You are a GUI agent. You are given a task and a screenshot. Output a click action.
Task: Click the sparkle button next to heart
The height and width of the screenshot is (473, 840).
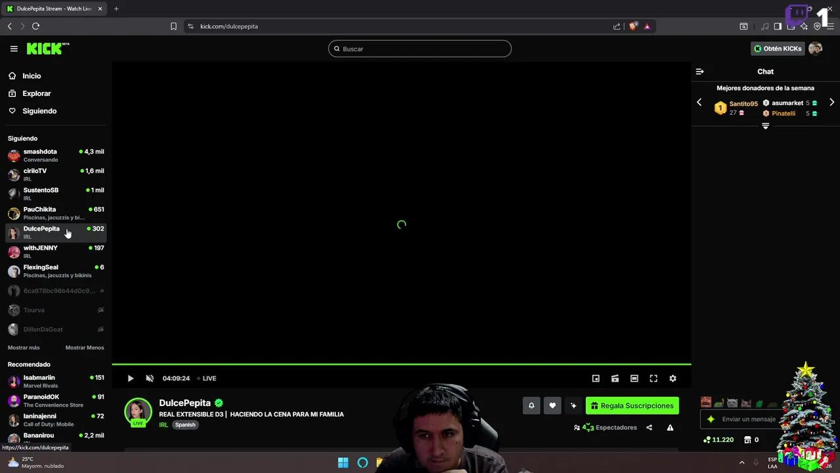[x=574, y=406]
